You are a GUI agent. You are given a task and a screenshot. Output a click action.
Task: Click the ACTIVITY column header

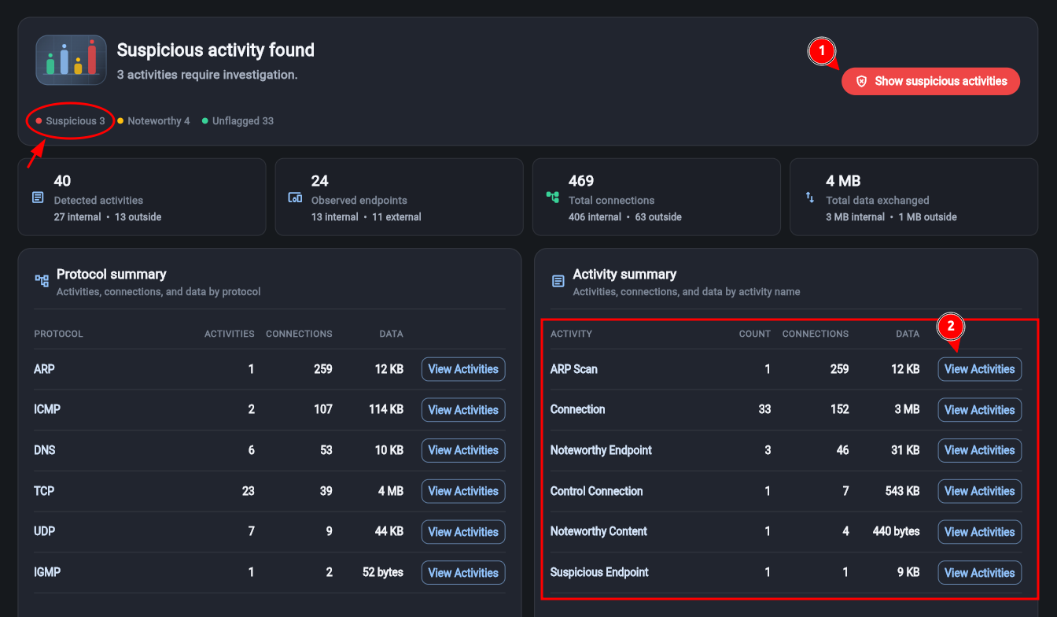(571, 334)
